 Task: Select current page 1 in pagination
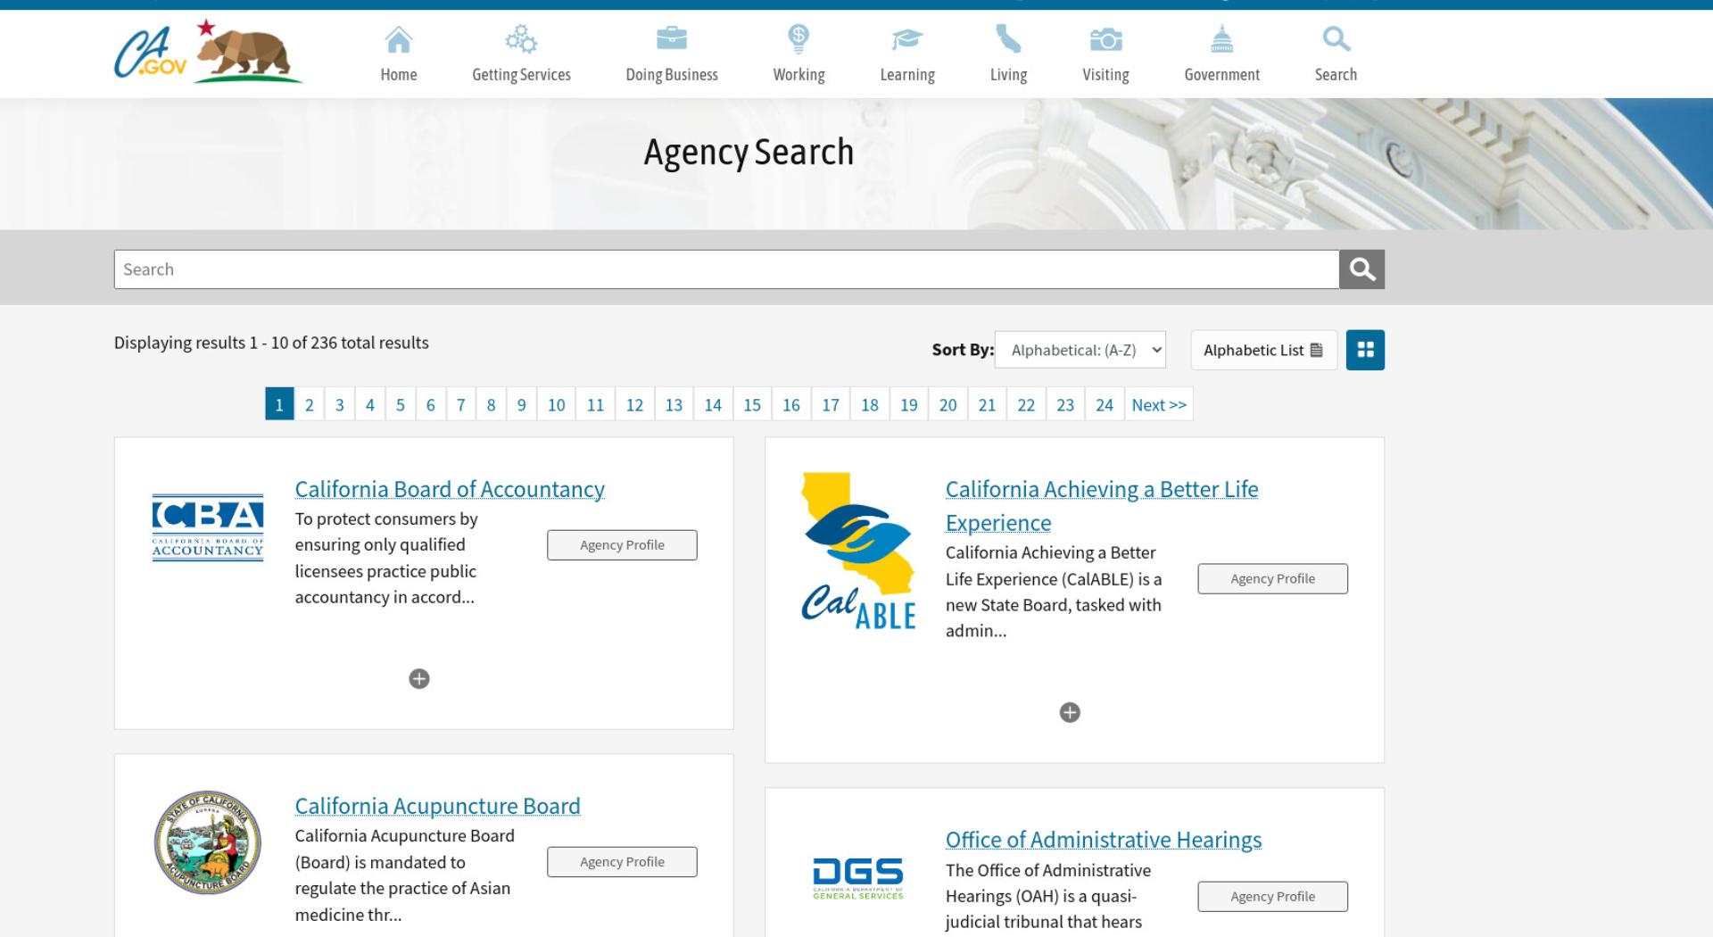click(279, 404)
